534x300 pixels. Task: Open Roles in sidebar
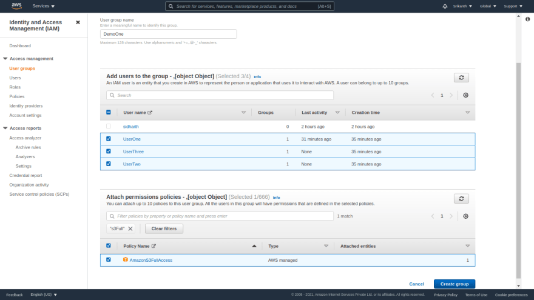[x=15, y=87]
